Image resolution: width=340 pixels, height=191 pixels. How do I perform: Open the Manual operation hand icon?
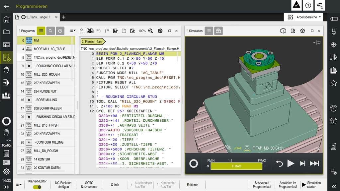coord(6,70)
